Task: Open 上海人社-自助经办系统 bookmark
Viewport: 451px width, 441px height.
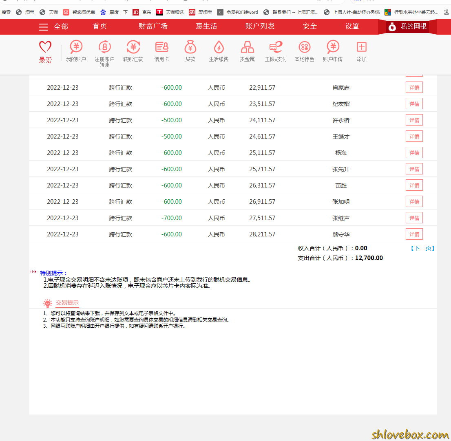Action: tap(352, 12)
